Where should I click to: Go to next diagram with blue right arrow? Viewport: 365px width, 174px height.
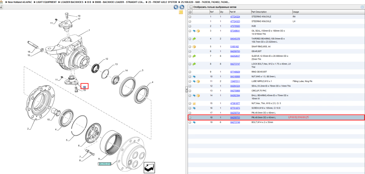pyautogui.click(x=181, y=7)
